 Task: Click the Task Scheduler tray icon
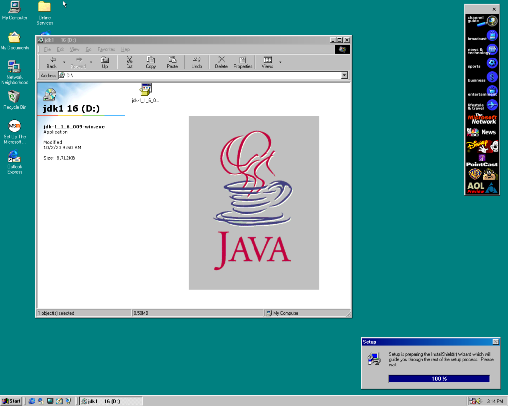473,401
